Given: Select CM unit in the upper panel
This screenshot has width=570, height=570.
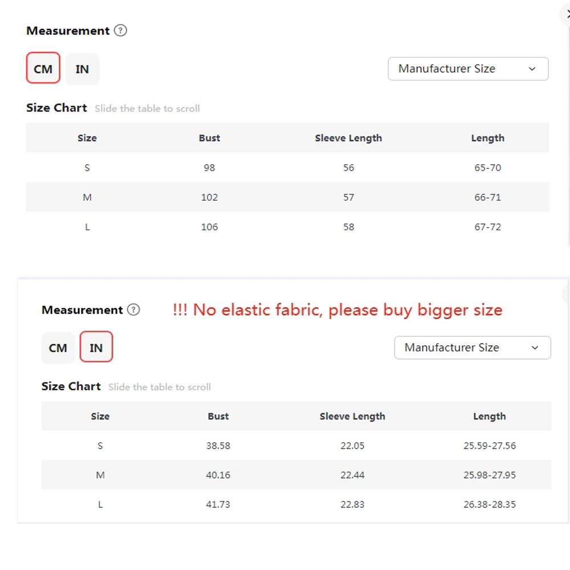Looking at the screenshot, I should tap(43, 69).
